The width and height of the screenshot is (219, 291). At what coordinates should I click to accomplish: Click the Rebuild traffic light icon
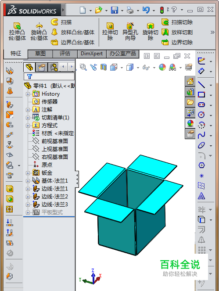coord(162,10)
